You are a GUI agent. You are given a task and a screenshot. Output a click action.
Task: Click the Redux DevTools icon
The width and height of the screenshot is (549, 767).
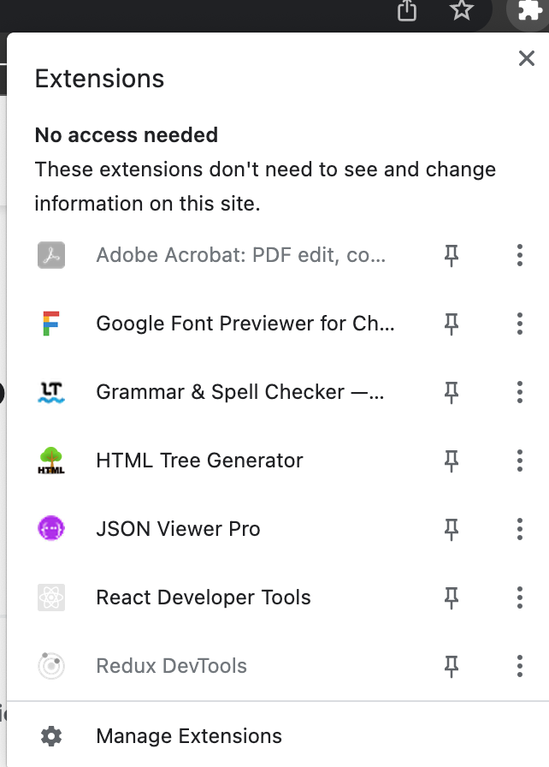click(x=50, y=666)
